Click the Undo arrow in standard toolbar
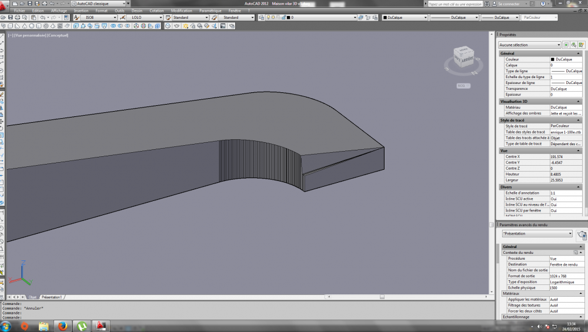The width and height of the screenshot is (588, 332). point(43,17)
